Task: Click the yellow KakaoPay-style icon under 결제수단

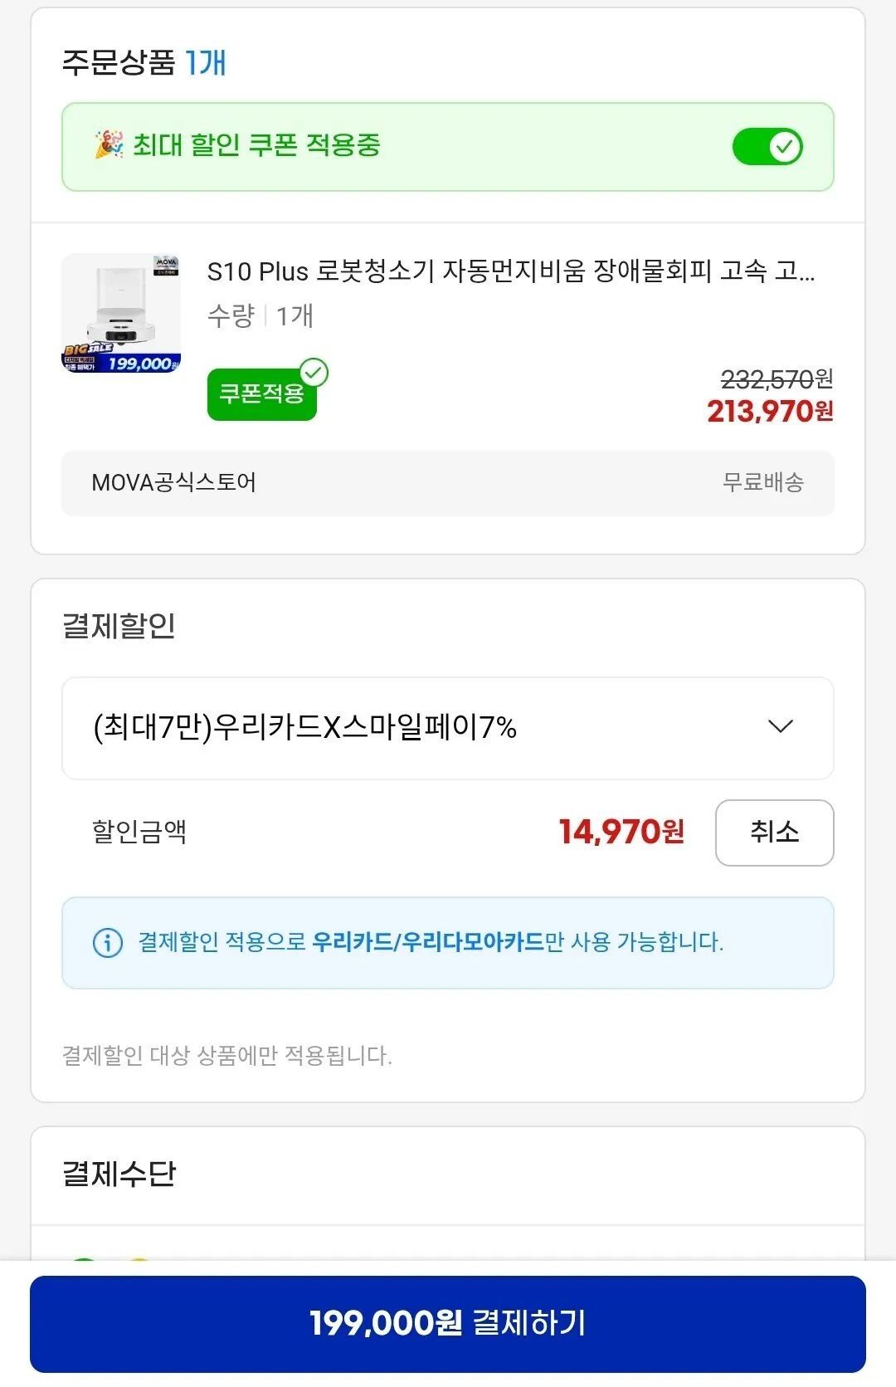Action: (139, 1262)
